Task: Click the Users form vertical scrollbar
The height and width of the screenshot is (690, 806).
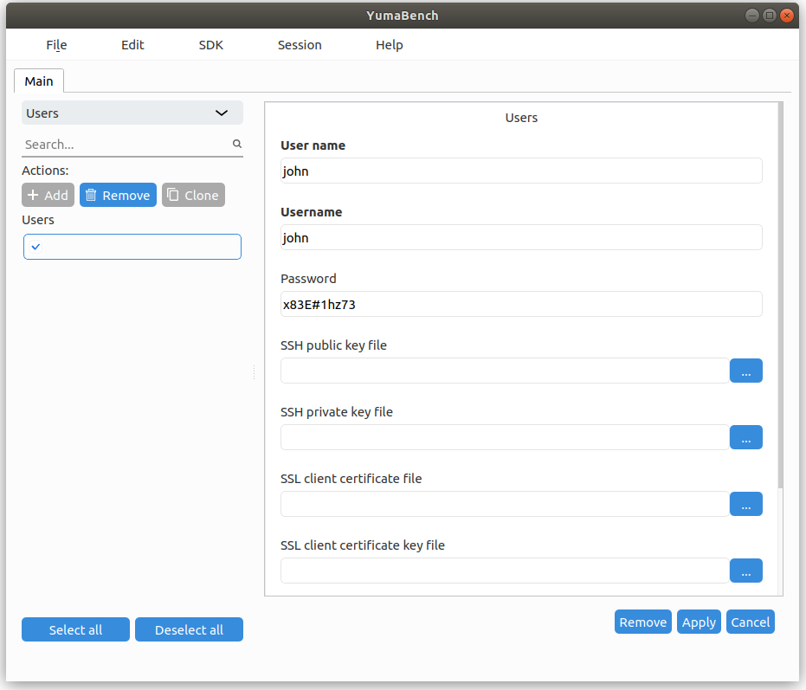Action: (x=780, y=295)
